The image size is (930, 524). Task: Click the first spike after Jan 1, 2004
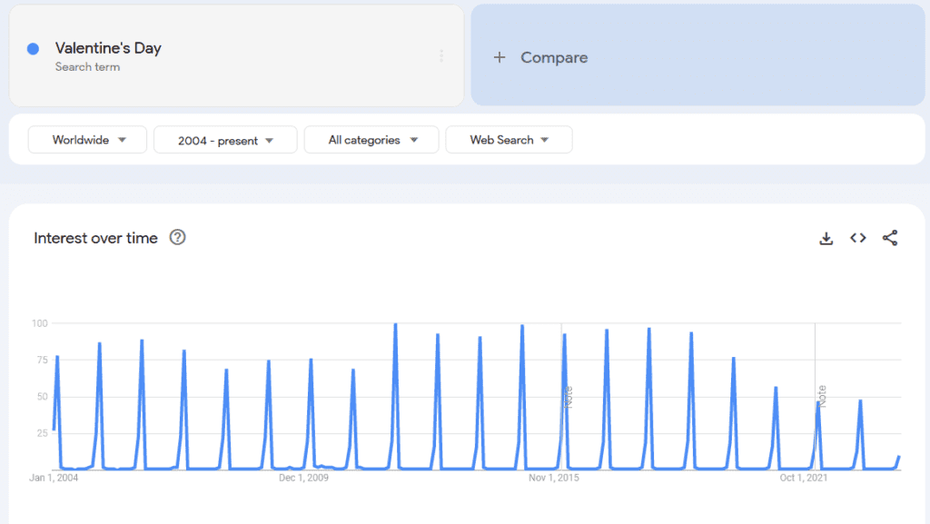coord(57,357)
